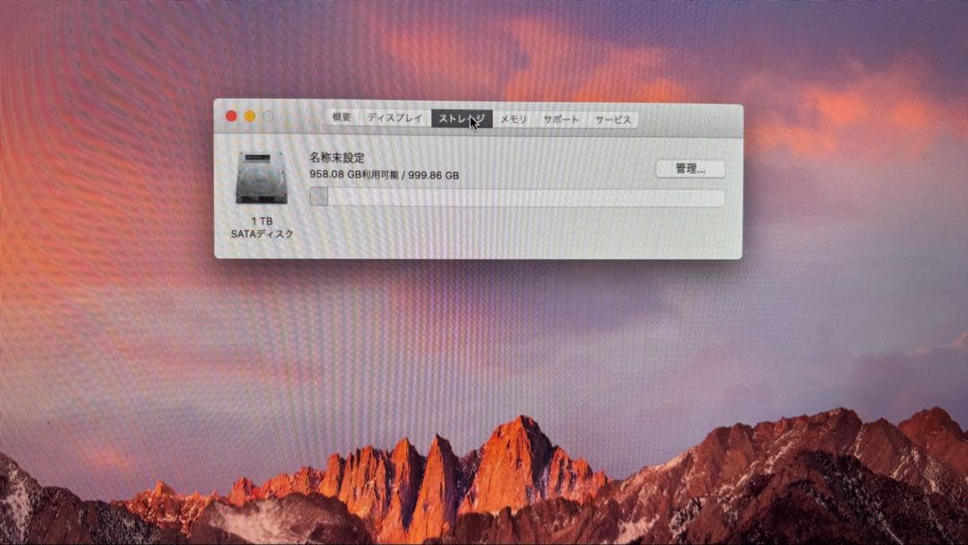Click the 管理… (Manage) button

[691, 169]
